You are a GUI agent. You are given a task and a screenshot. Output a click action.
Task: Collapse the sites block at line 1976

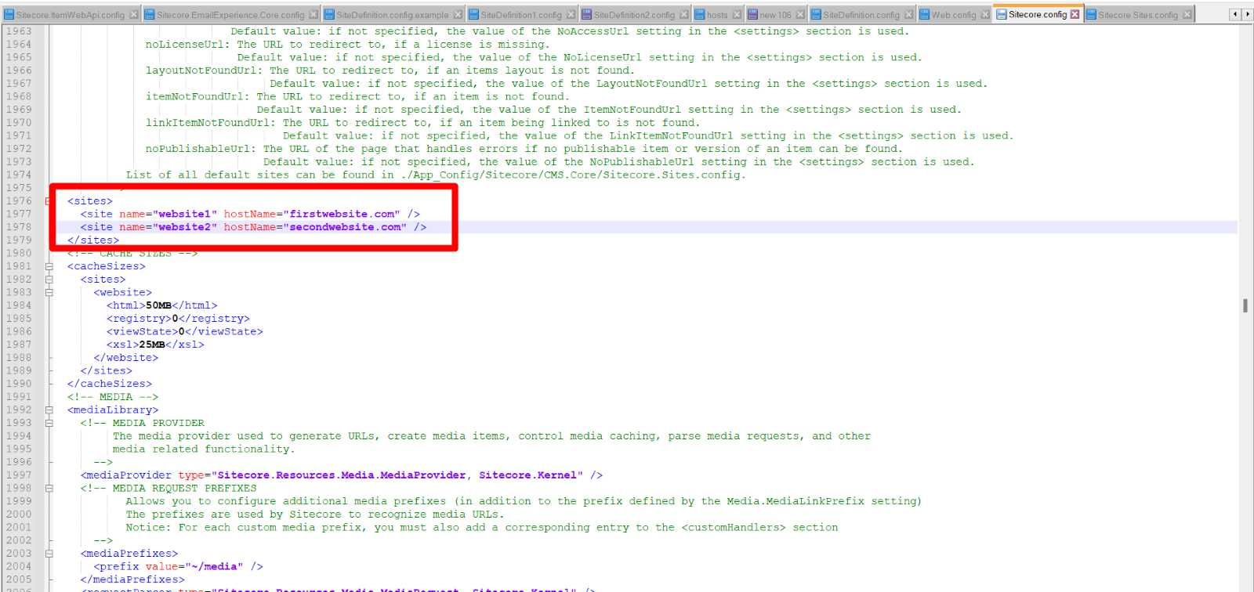(49, 201)
